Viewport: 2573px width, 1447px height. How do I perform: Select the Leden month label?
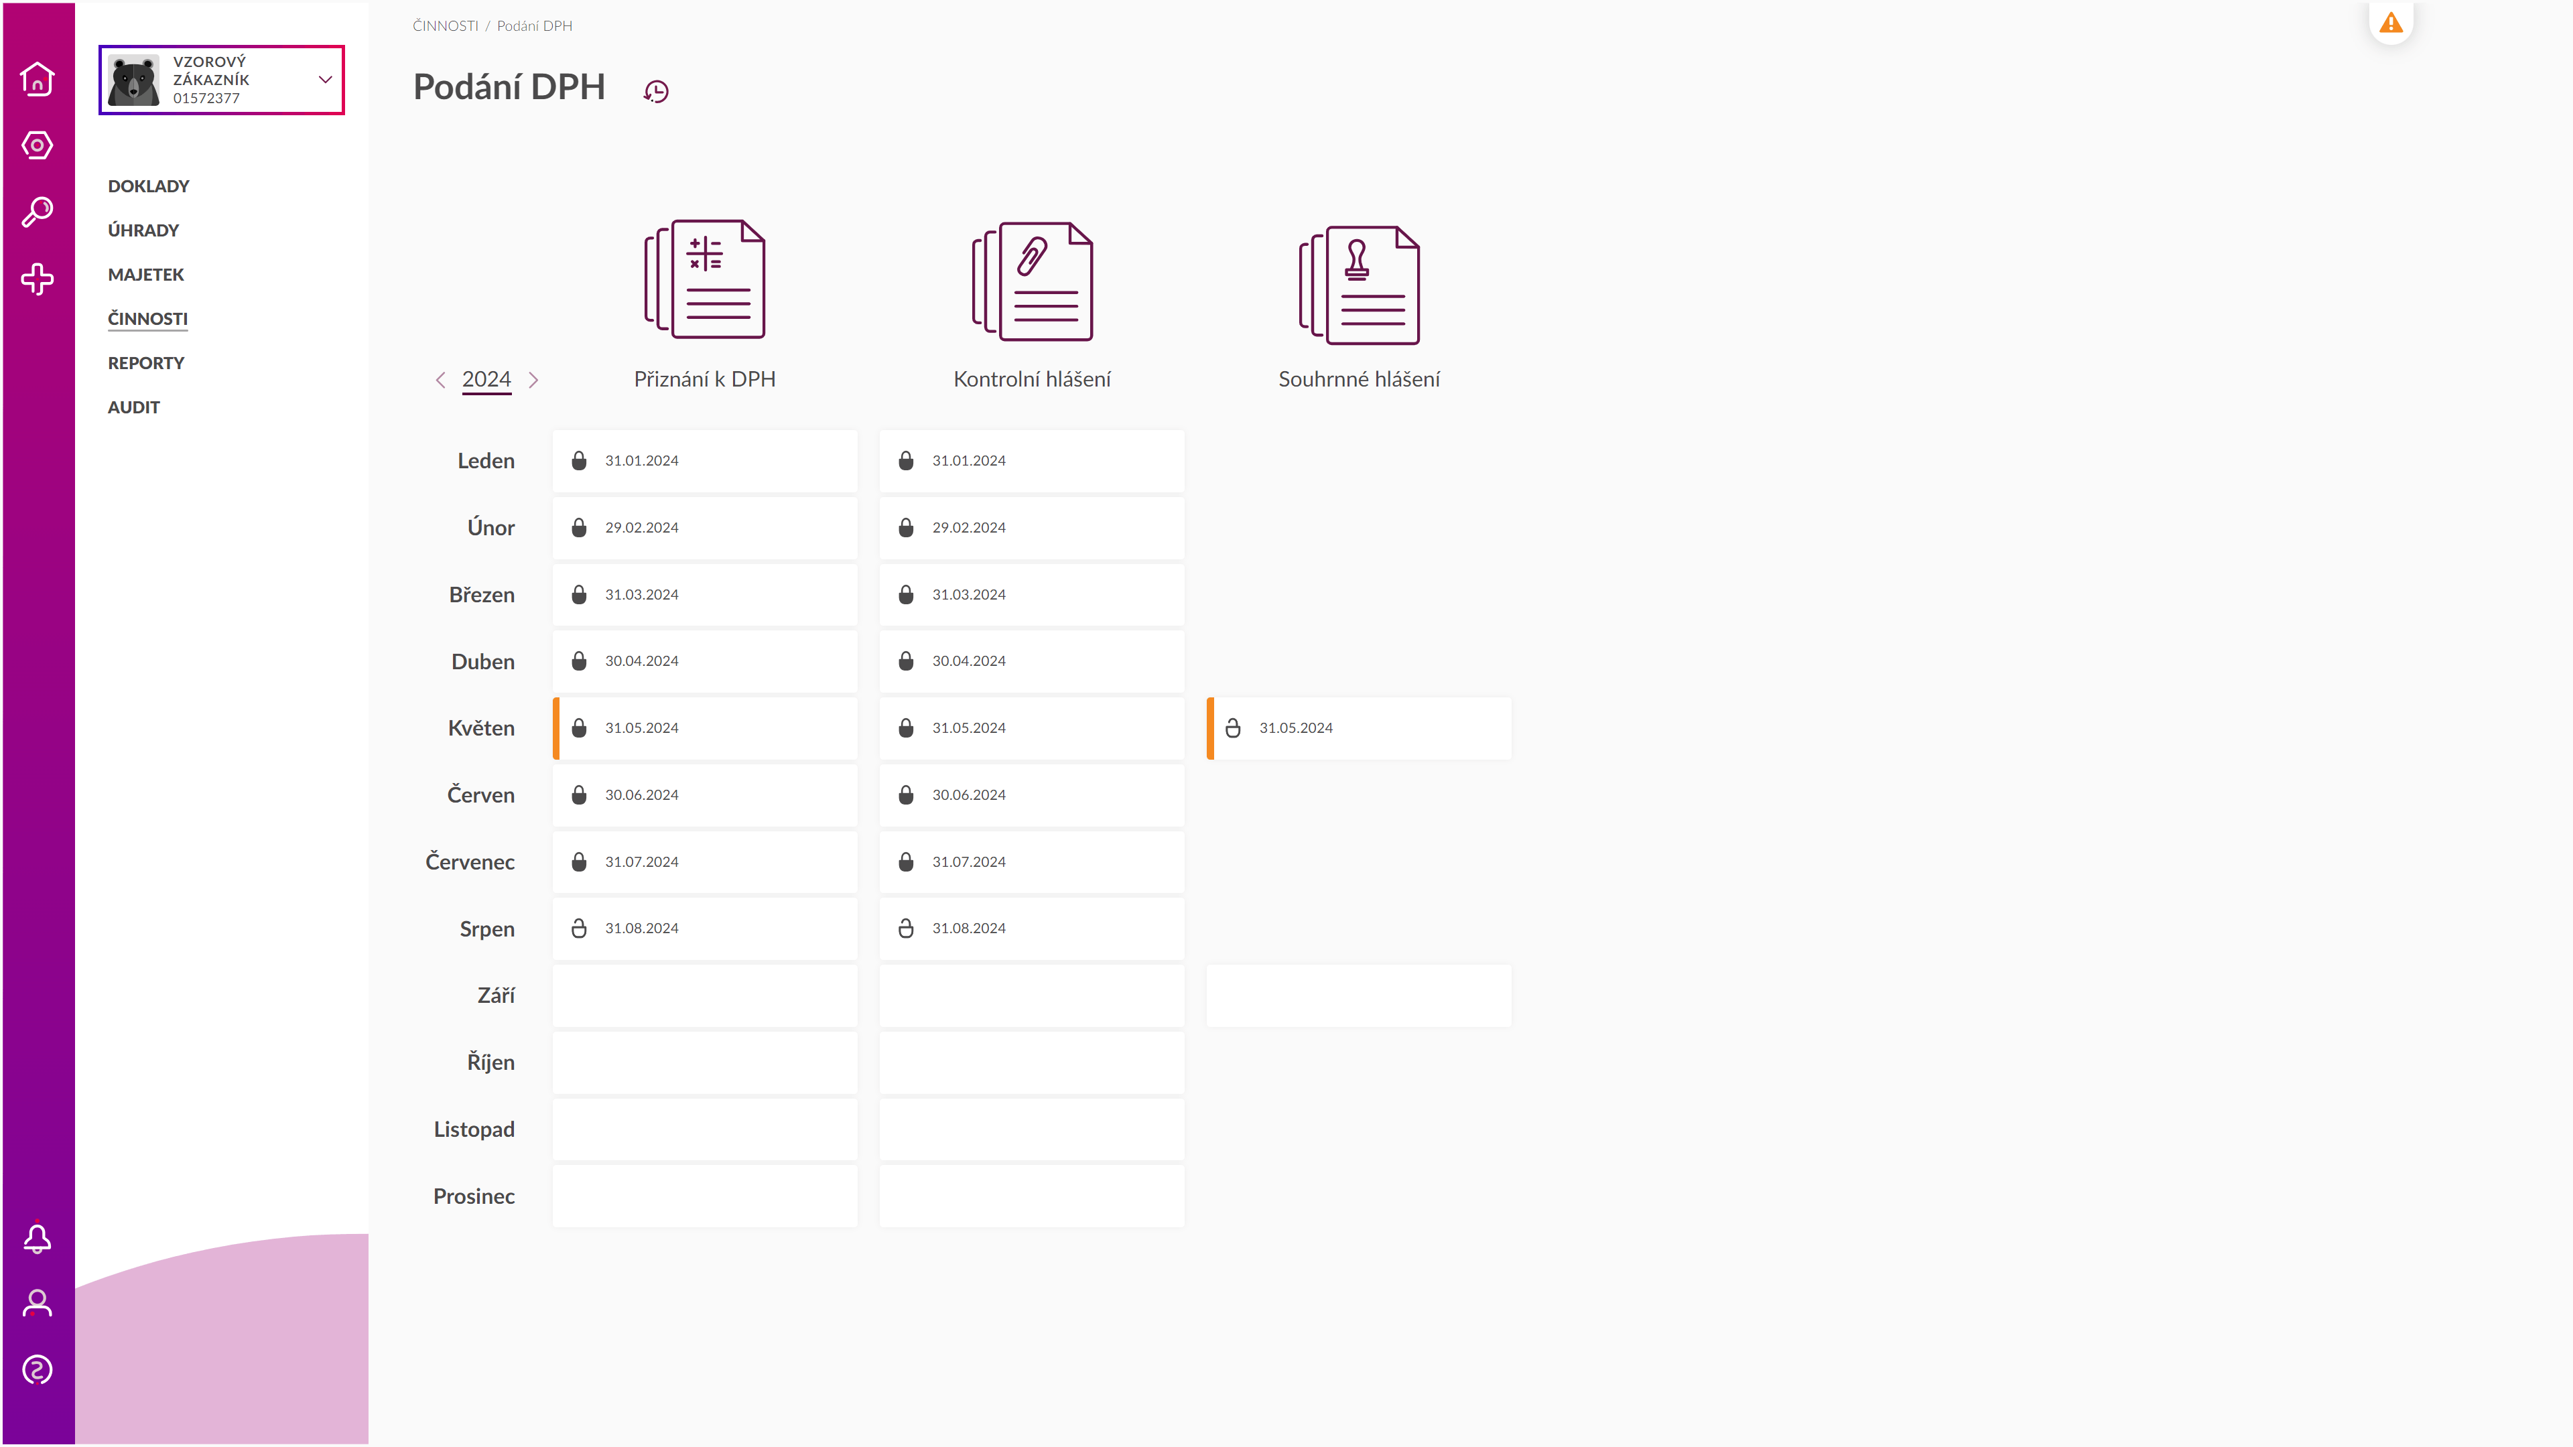[485, 462]
